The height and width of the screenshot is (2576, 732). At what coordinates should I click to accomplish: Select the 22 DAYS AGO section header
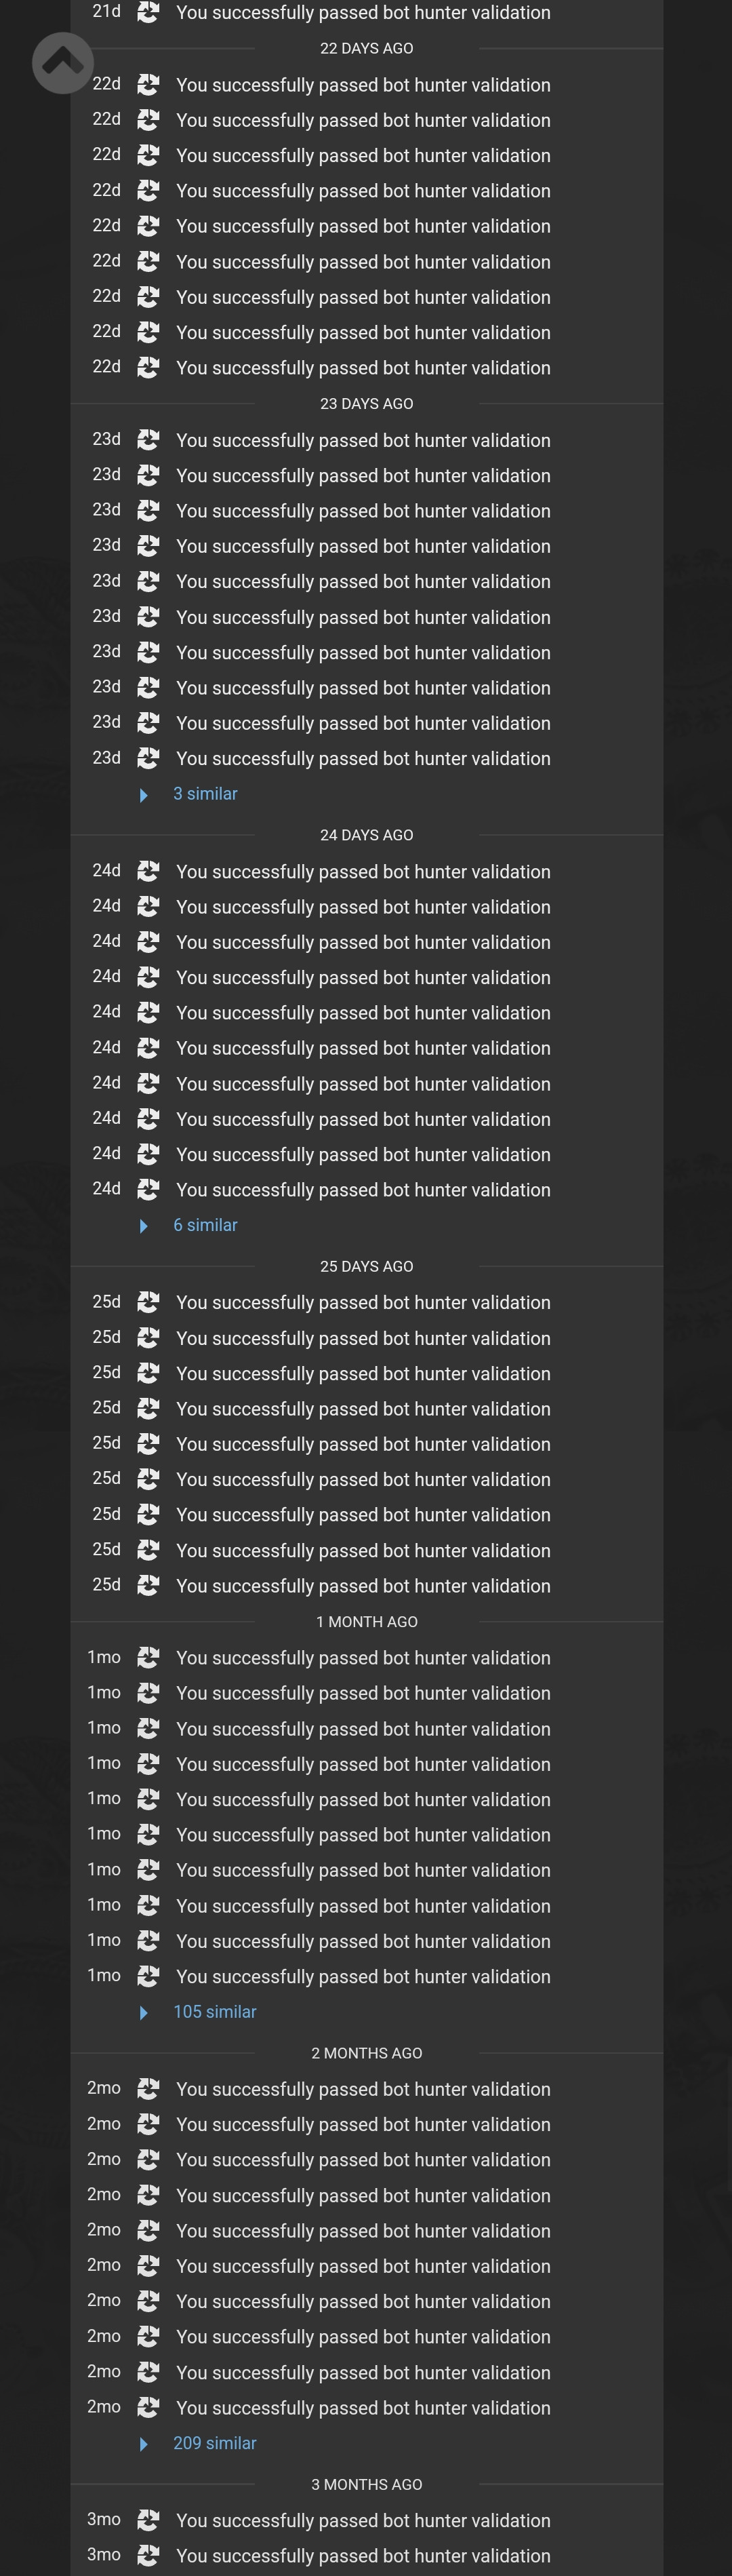(367, 48)
